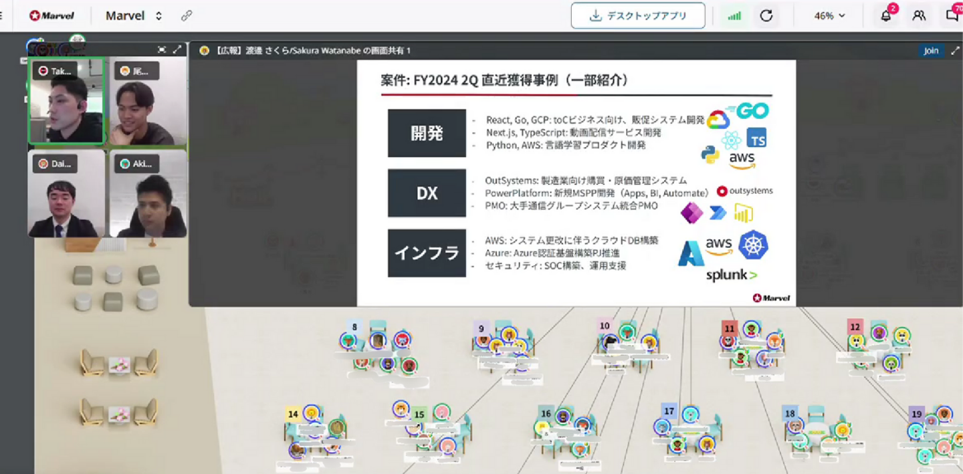Open the 46% zoom level dropdown
This screenshot has height=474, width=963.
point(829,15)
